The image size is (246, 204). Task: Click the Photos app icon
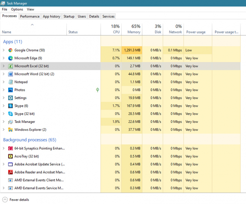pyautogui.click(x=10, y=90)
